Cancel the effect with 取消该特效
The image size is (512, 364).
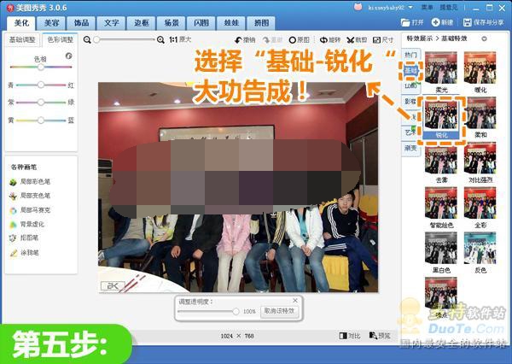279,311
